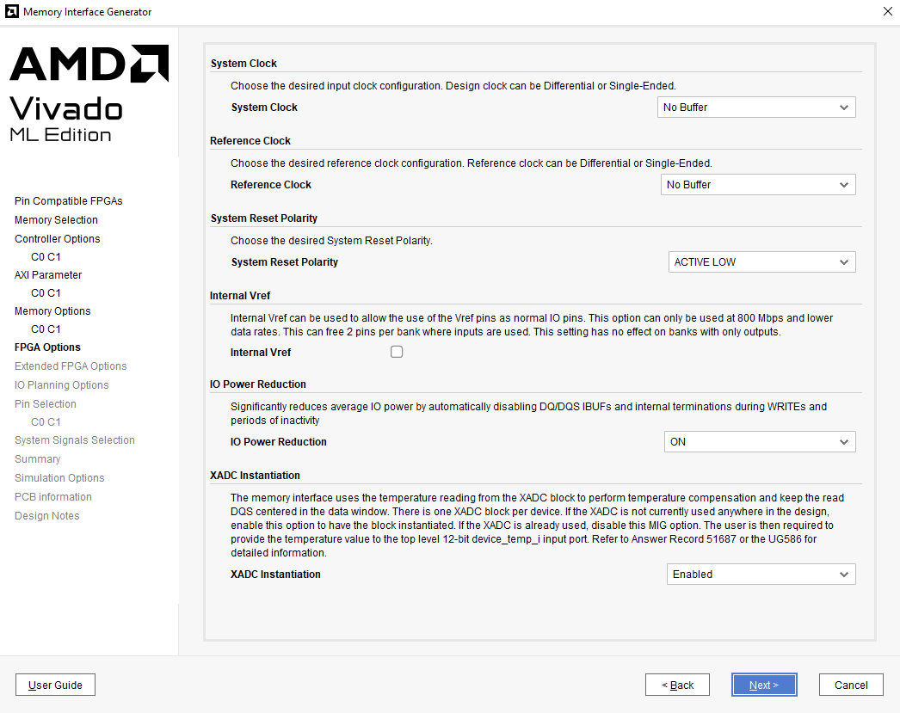Click the 'Reference Clock' field label
Viewport: 900px width, 713px height.
coord(271,185)
